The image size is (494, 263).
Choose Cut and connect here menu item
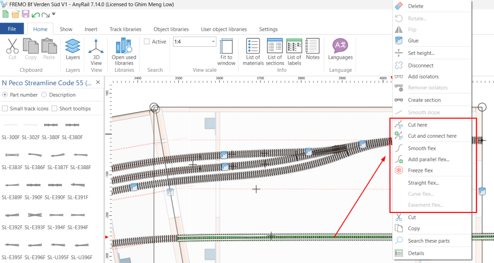tap(432, 136)
